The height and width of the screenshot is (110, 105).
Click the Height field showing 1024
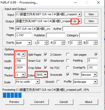coord(20,67)
